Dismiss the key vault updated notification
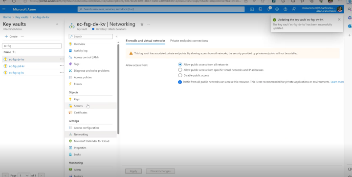Viewport: 352px width, 177px height. 339,20
